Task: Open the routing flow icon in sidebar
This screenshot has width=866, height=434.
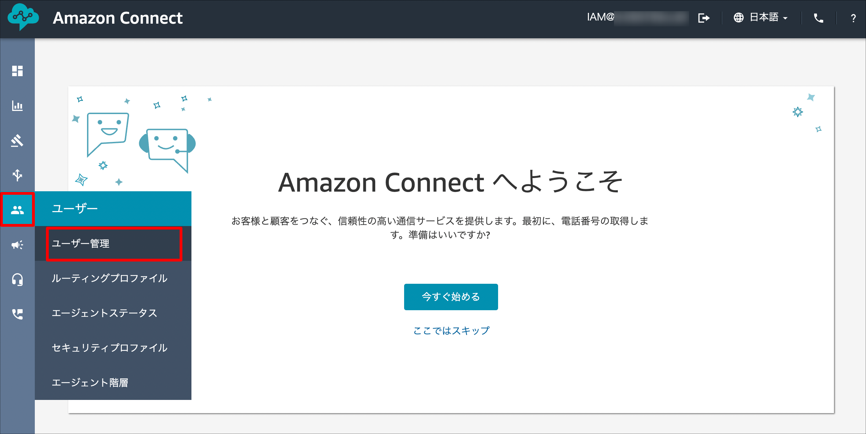Action: click(x=17, y=175)
